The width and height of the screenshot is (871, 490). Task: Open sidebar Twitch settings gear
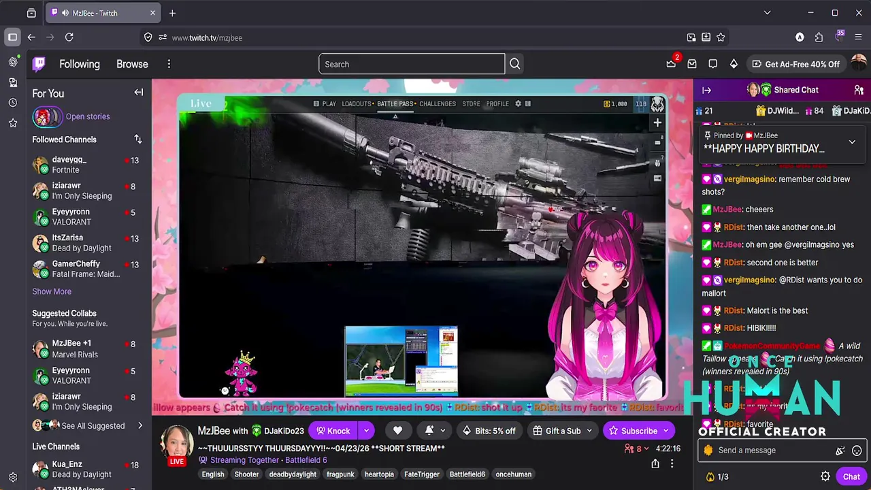pos(13,477)
